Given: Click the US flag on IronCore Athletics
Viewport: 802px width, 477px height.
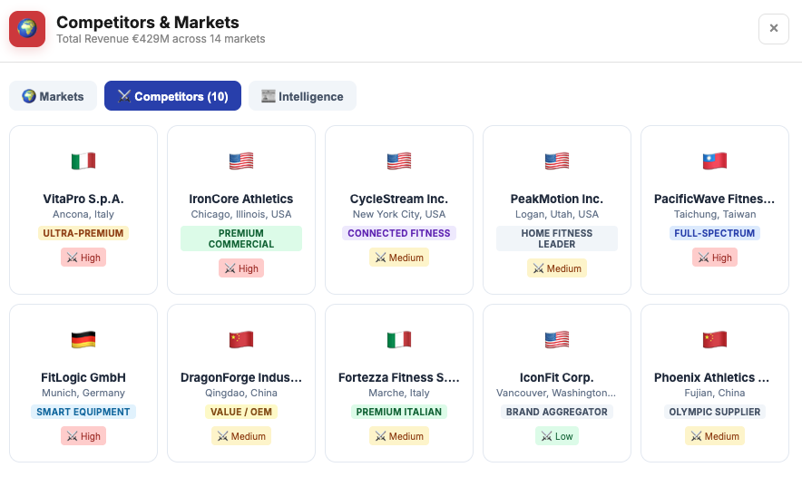Looking at the screenshot, I should [x=241, y=161].
